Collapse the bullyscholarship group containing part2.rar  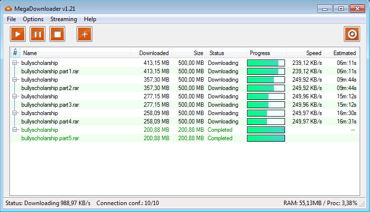15,80
